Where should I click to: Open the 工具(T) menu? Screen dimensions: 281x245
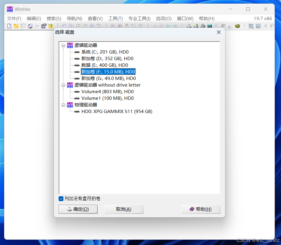(115, 18)
